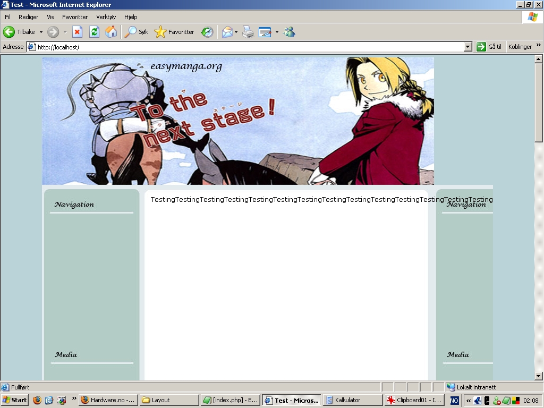Open the Messenger people icon

[289, 32]
